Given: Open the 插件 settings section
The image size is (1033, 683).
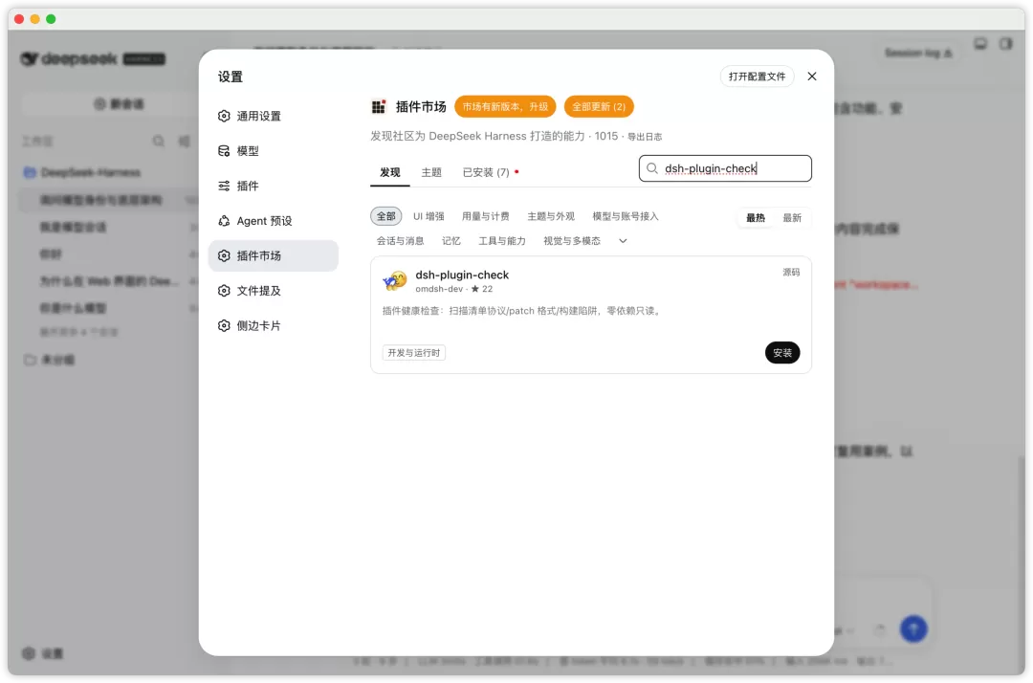Looking at the screenshot, I should coord(273,186).
